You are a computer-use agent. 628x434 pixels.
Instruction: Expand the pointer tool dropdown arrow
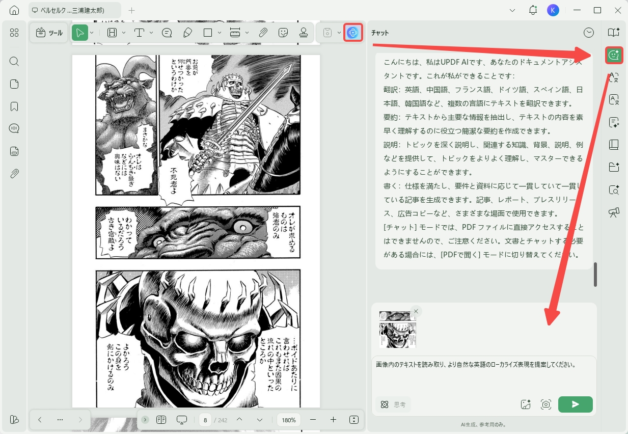pos(92,33)
